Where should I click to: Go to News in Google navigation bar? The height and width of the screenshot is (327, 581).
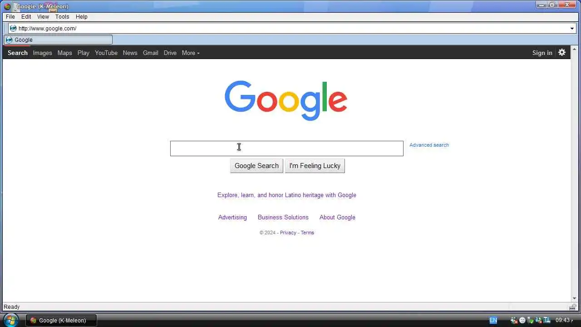coord(130,53)
